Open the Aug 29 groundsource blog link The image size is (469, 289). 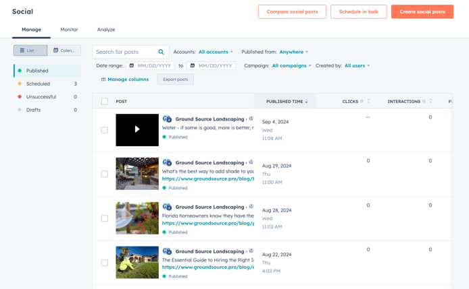208,179
